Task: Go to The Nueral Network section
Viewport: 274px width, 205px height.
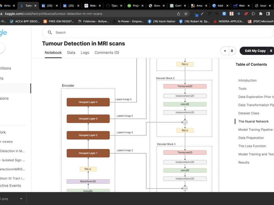Action: [x=253, y=121]
